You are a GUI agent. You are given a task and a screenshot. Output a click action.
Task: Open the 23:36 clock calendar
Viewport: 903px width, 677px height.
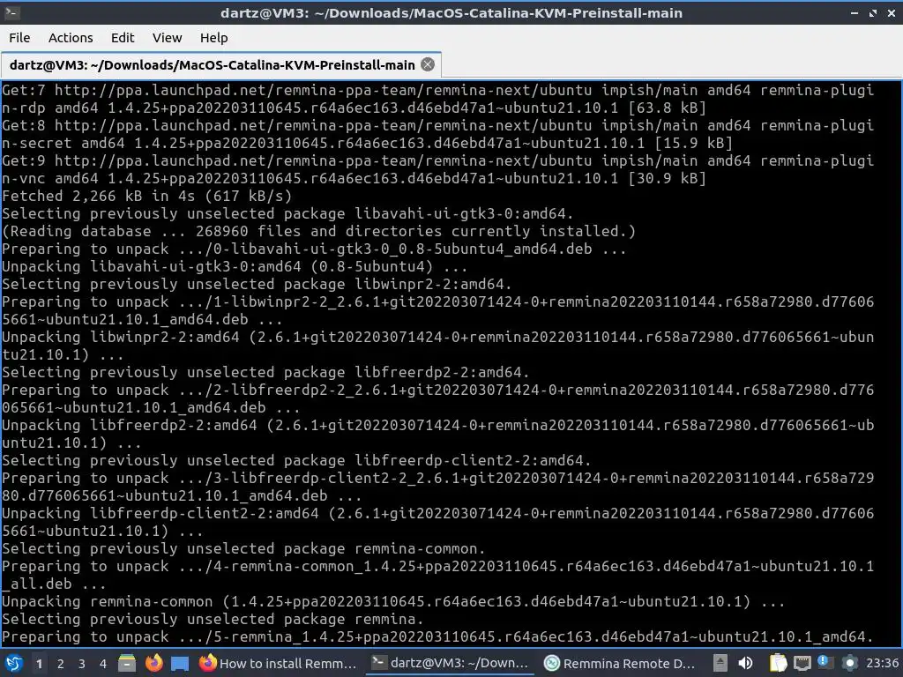click(x=882, y=663)
